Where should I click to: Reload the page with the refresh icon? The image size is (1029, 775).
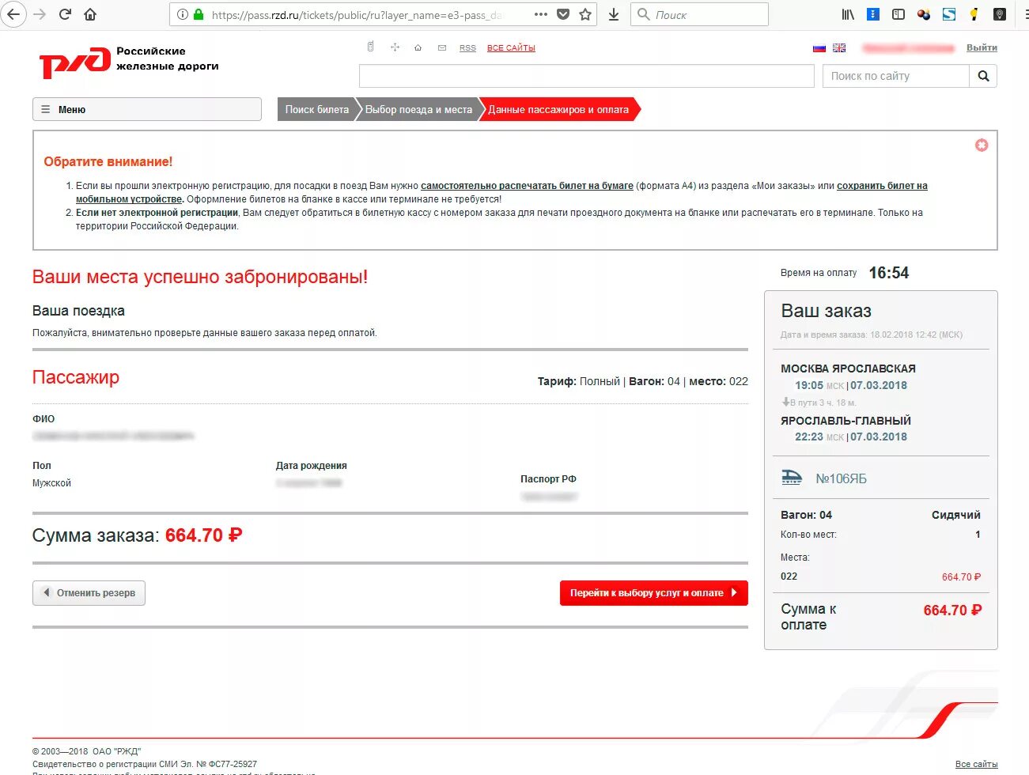66,14
